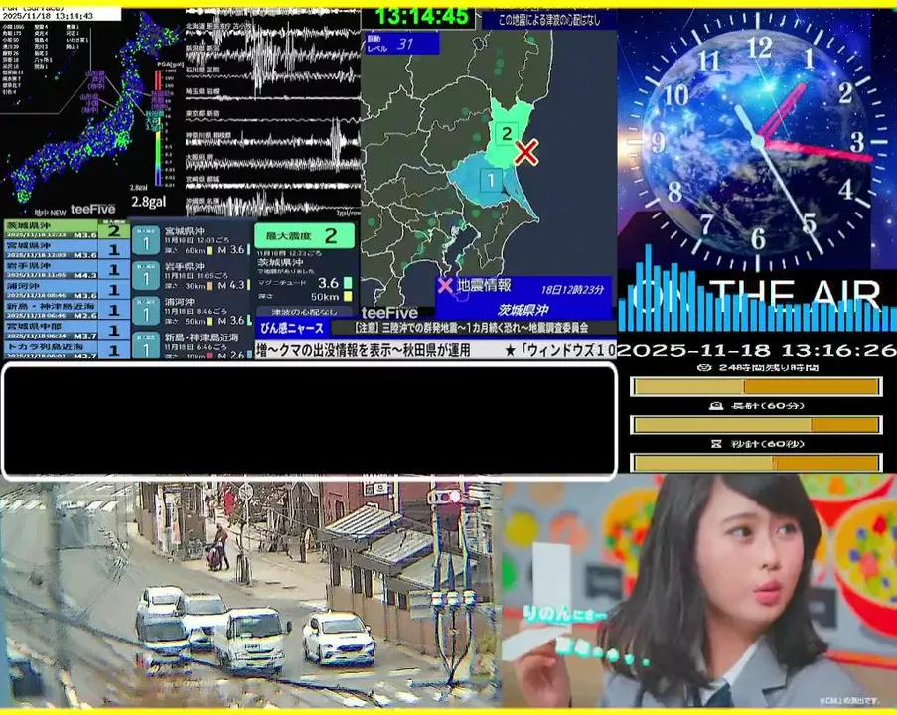Click the 長針(60分) progress bar
This screenshot has width=897, height=715.
pos(756,425)
